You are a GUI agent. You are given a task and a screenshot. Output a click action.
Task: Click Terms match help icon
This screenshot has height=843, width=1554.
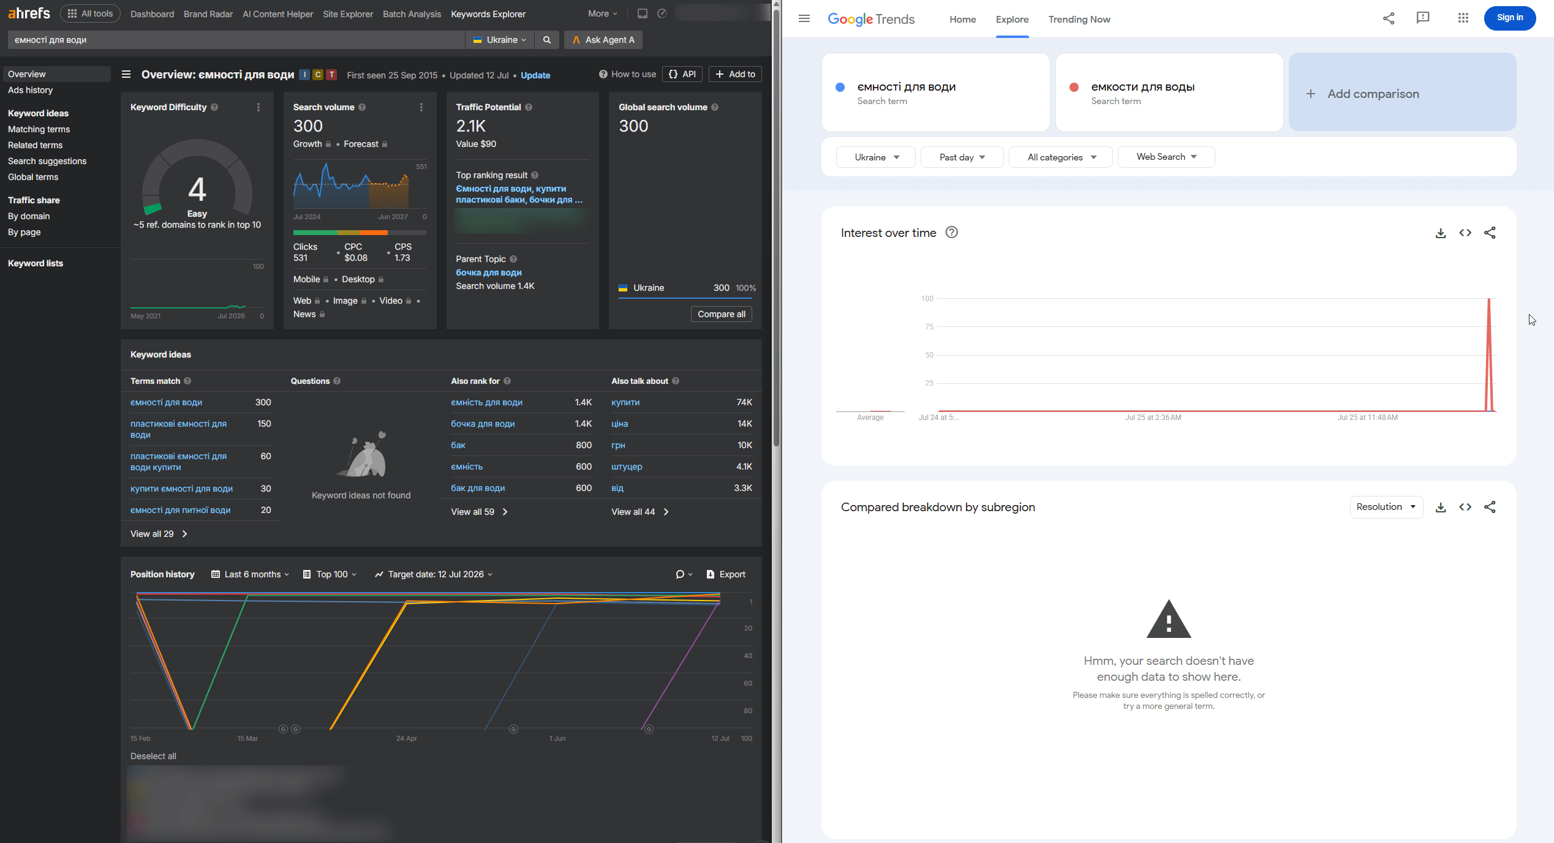tap(187, 381)
